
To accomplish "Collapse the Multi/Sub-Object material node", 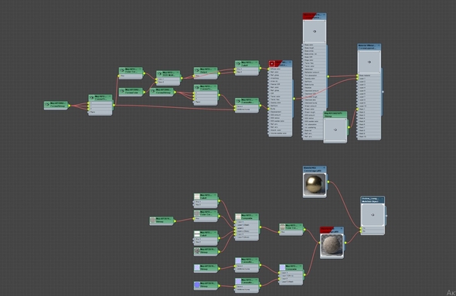I will point(382,198).
